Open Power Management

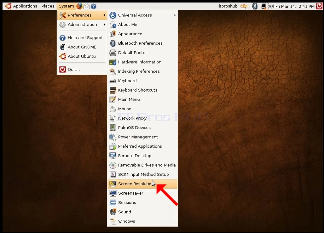142,137
